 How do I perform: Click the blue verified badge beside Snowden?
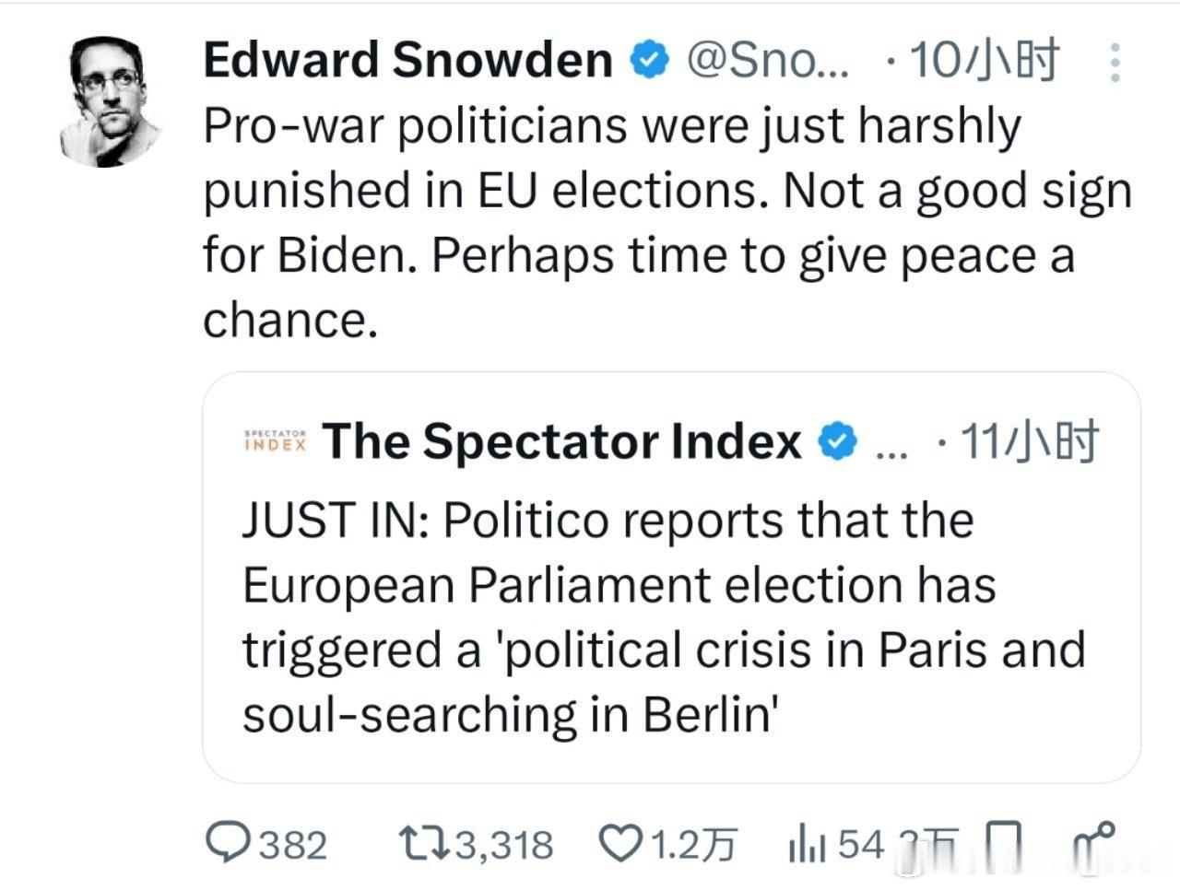click(x=649, y=61)
